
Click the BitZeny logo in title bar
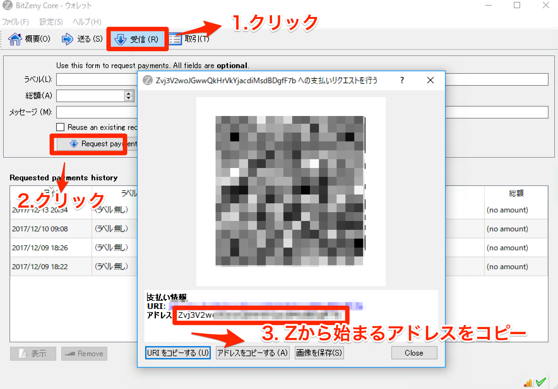(x=7, y=5)
